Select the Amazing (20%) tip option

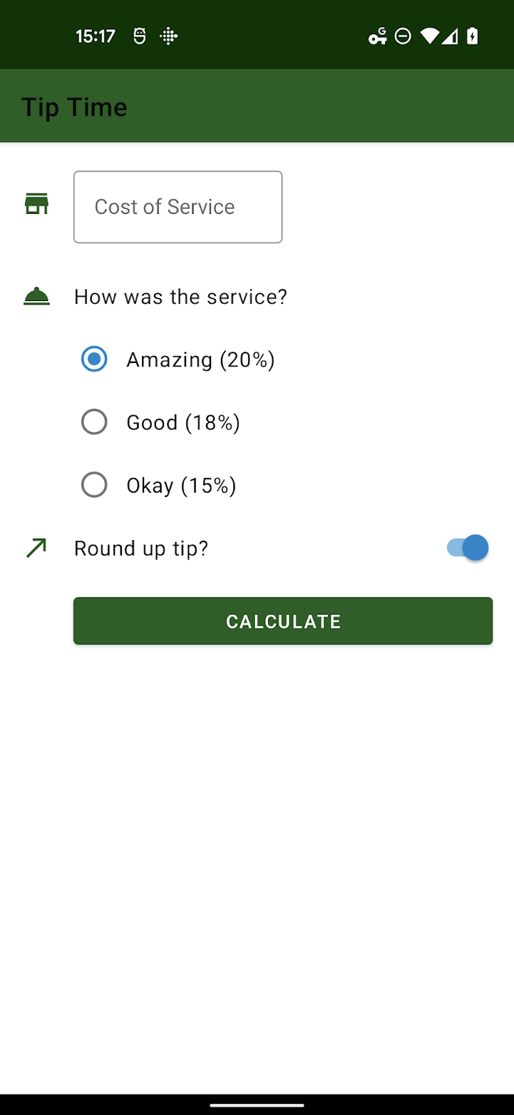point(94,359)
